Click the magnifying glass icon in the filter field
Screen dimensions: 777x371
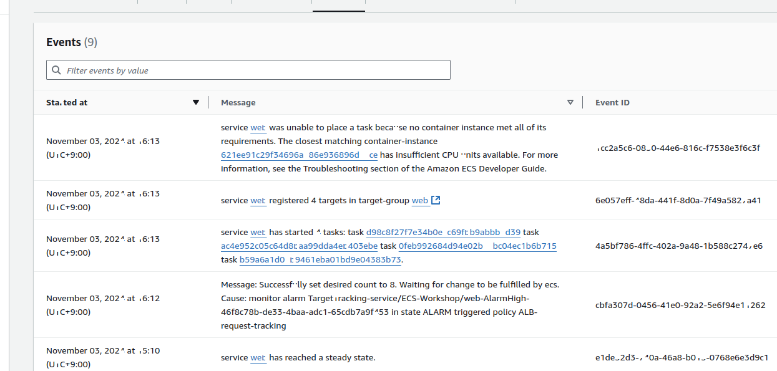click(x=57, y=69)
